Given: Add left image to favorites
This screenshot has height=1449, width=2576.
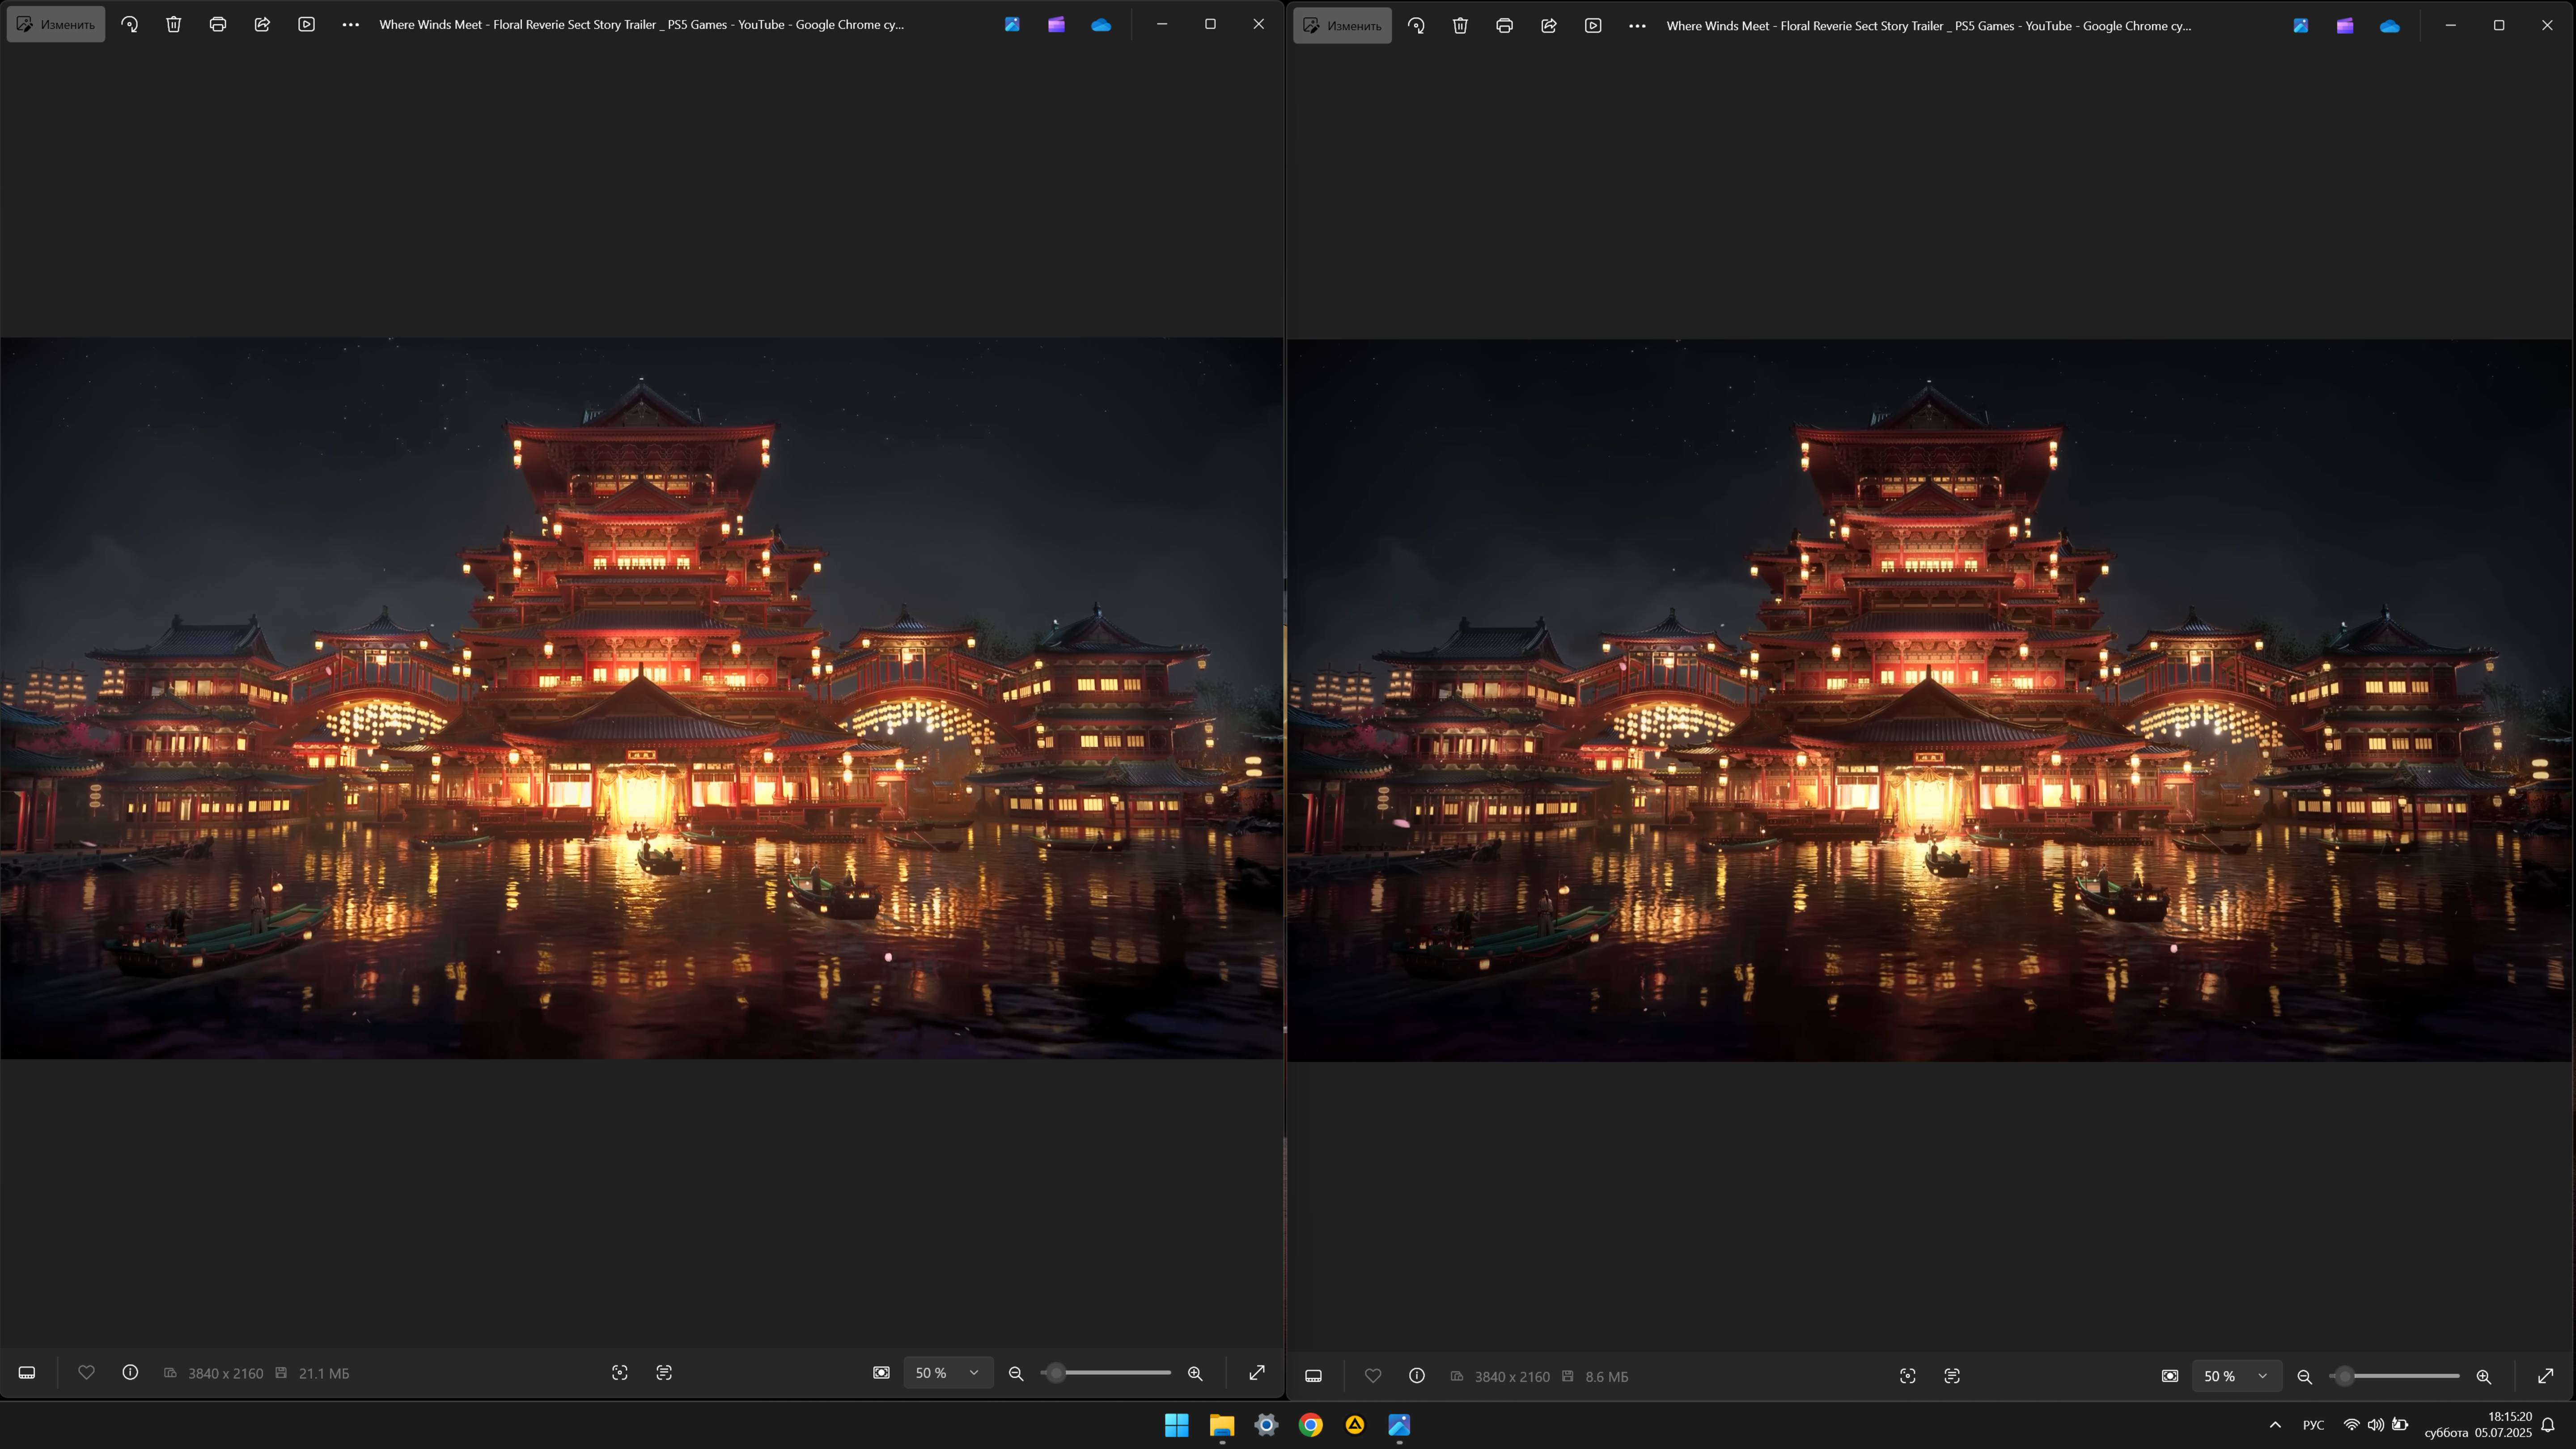Looking at the screenshot, I should [x=87, y=1373].
